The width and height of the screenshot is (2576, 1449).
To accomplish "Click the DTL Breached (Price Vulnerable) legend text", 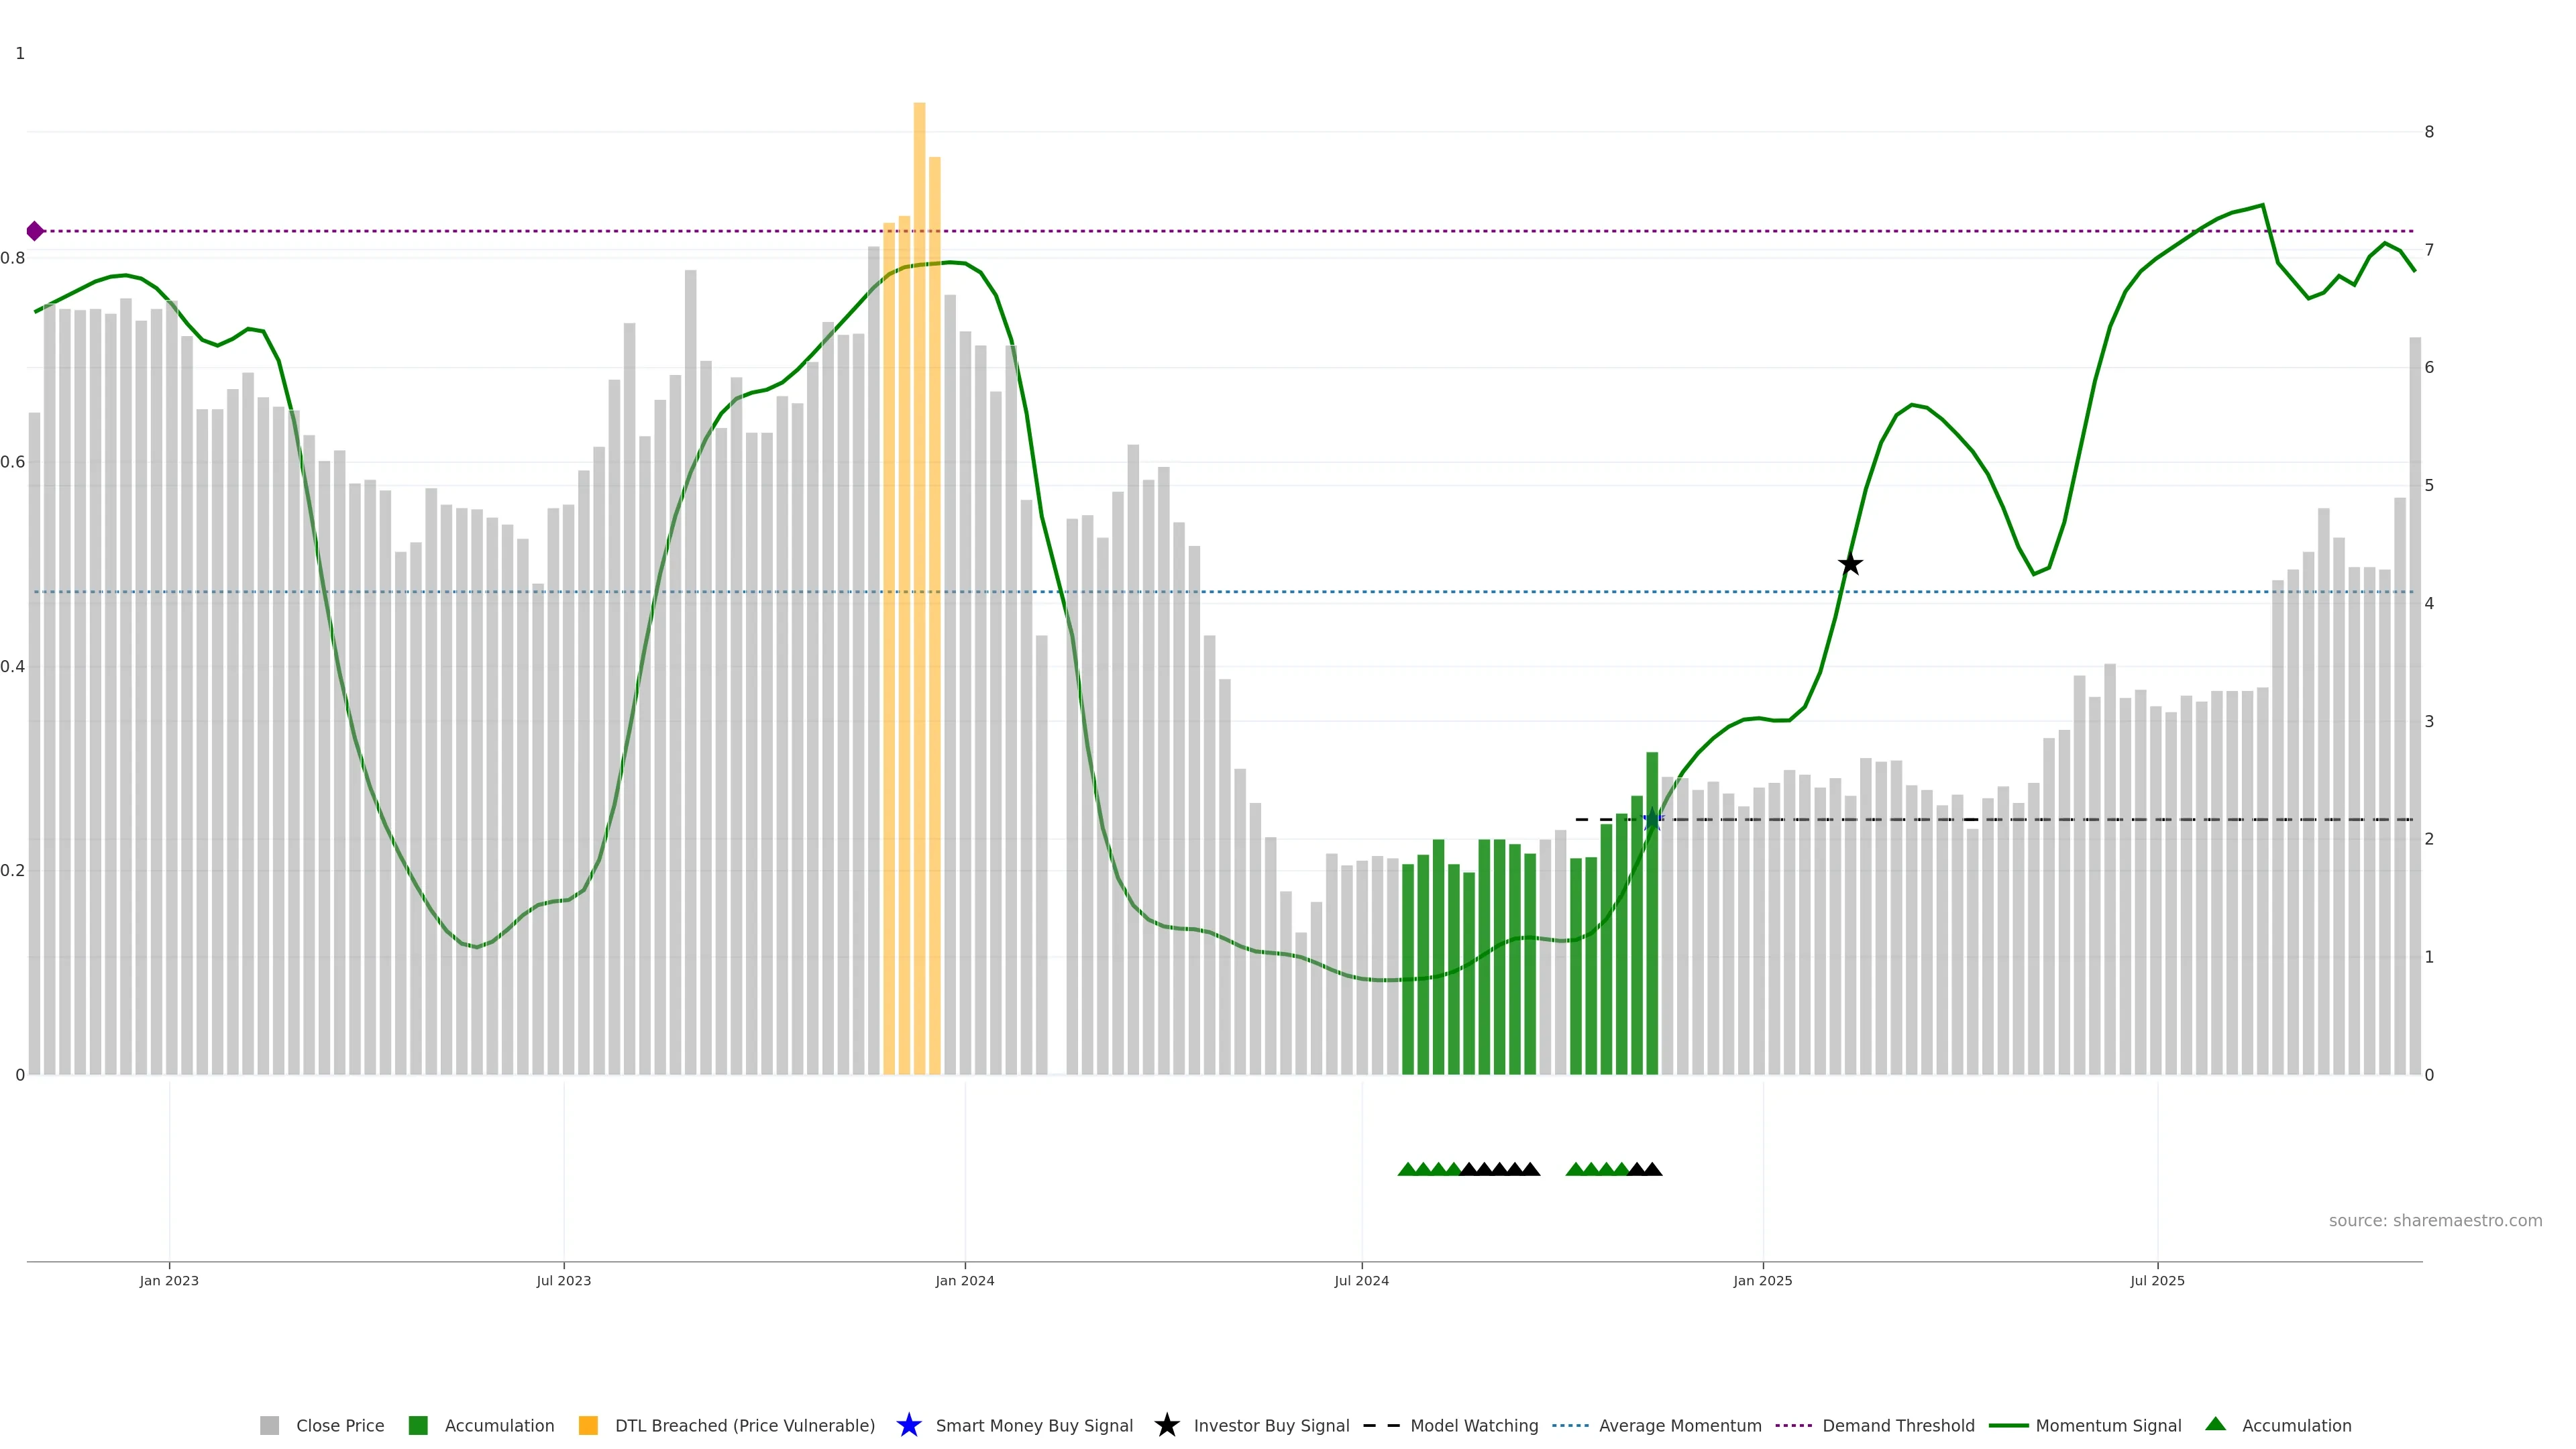I will (745, 1425).
